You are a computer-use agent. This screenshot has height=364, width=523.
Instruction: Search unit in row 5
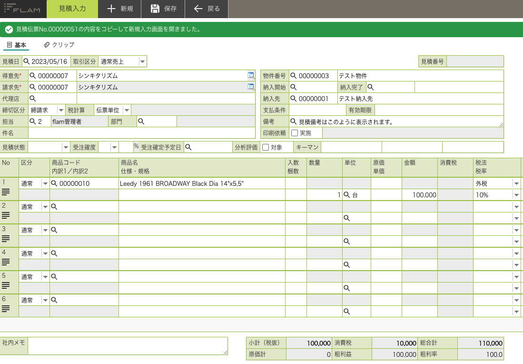pos(347,288)
